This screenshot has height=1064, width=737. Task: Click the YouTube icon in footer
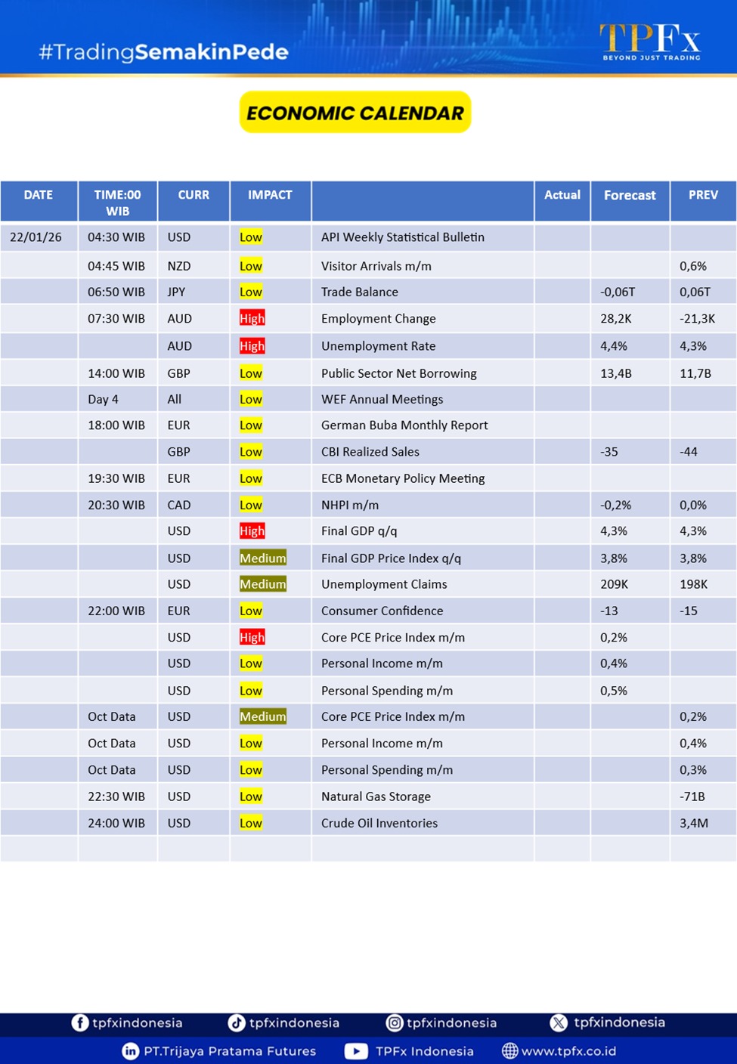(x=356, y=1051)
